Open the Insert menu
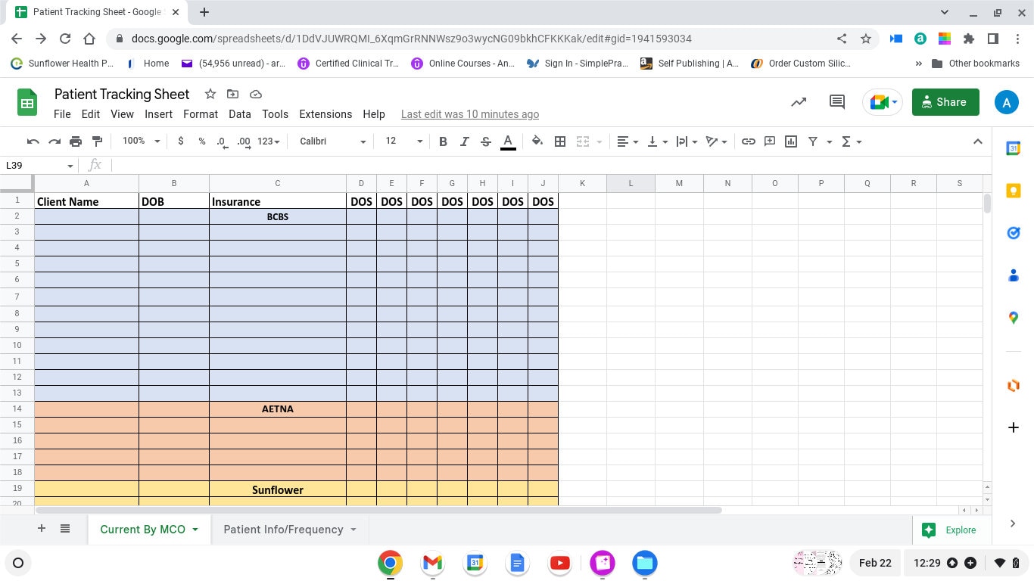 (159, 114)
